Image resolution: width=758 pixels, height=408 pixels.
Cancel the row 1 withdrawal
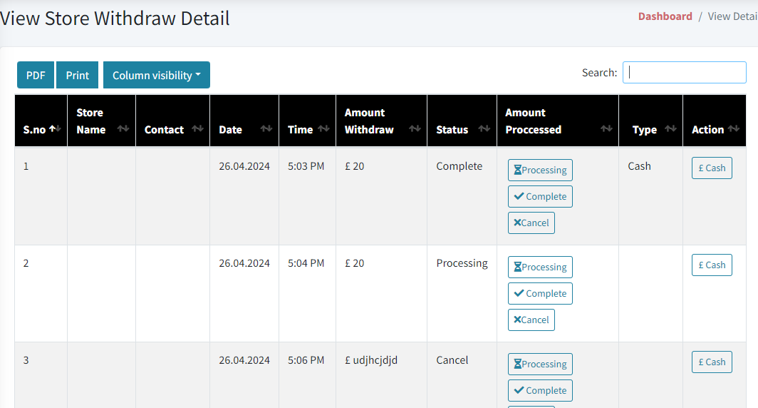(x=531, y=223)
